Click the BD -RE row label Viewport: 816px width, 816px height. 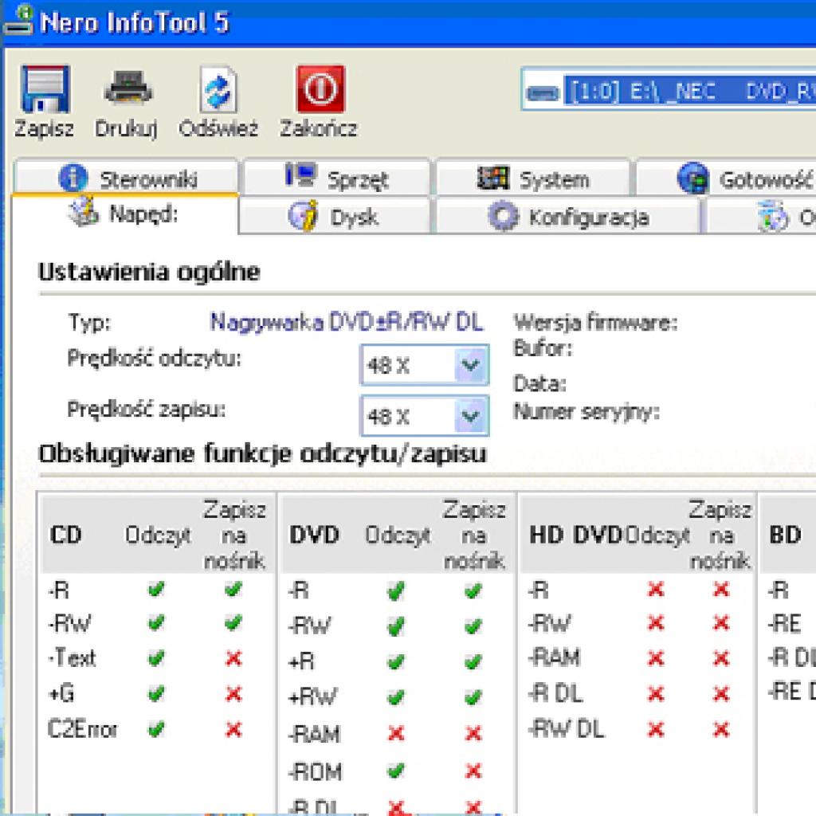coord(784,623)
